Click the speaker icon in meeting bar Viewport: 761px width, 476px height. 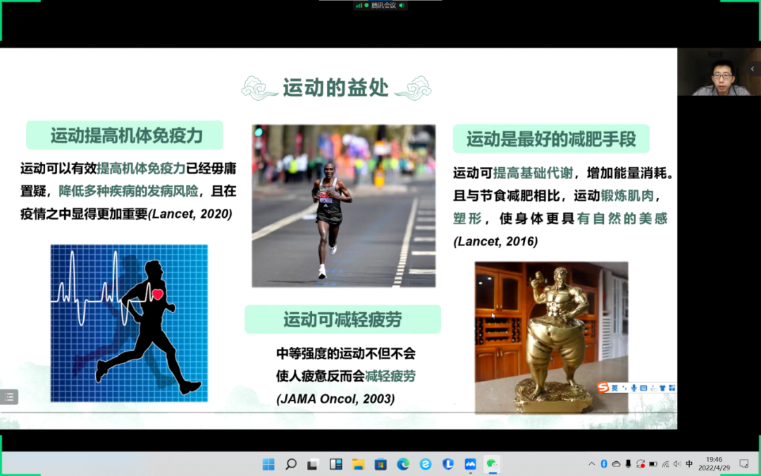pos(402,5)
